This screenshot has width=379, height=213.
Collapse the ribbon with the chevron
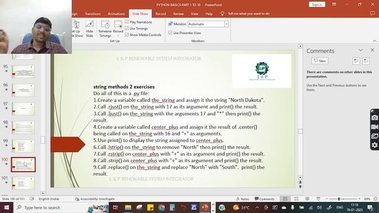coord(374,41)
